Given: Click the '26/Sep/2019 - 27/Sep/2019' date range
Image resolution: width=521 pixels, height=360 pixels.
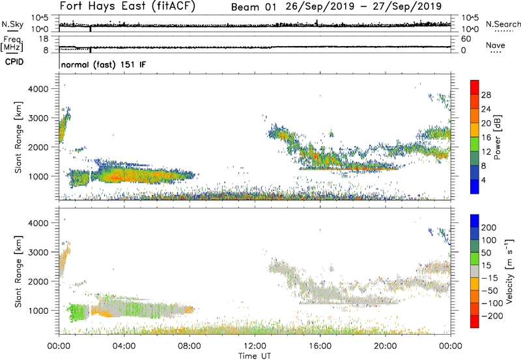Looking at the screenshot, I should (x=363, y=6).
